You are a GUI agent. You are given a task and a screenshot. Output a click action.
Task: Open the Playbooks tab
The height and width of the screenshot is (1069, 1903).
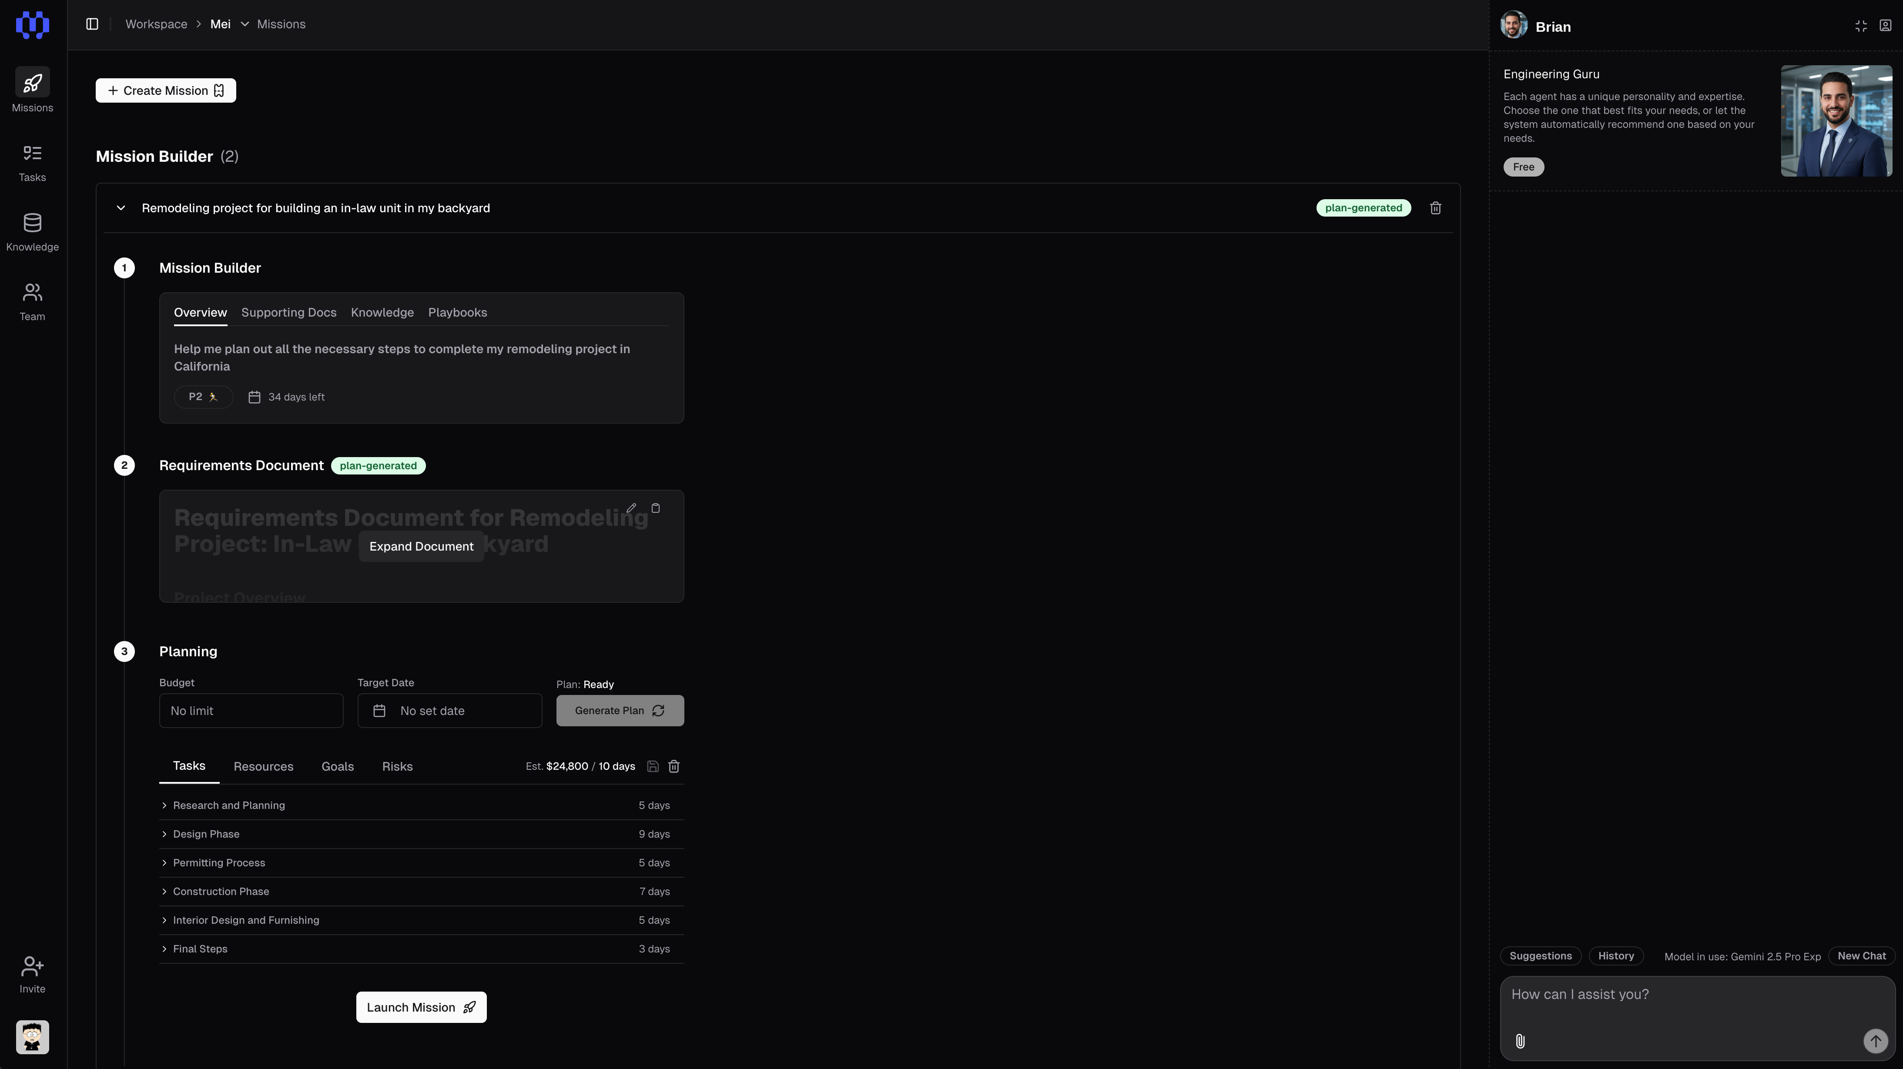[457, 312]
